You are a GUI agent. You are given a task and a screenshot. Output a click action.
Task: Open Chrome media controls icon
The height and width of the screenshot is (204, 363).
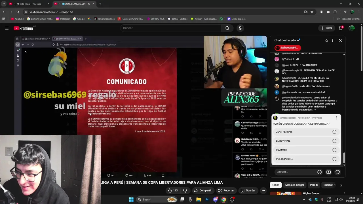[345, 12]
